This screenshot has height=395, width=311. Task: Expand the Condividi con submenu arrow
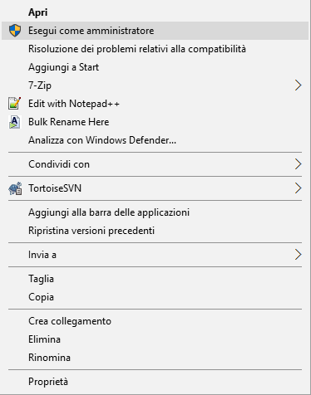tap(298, 164)
